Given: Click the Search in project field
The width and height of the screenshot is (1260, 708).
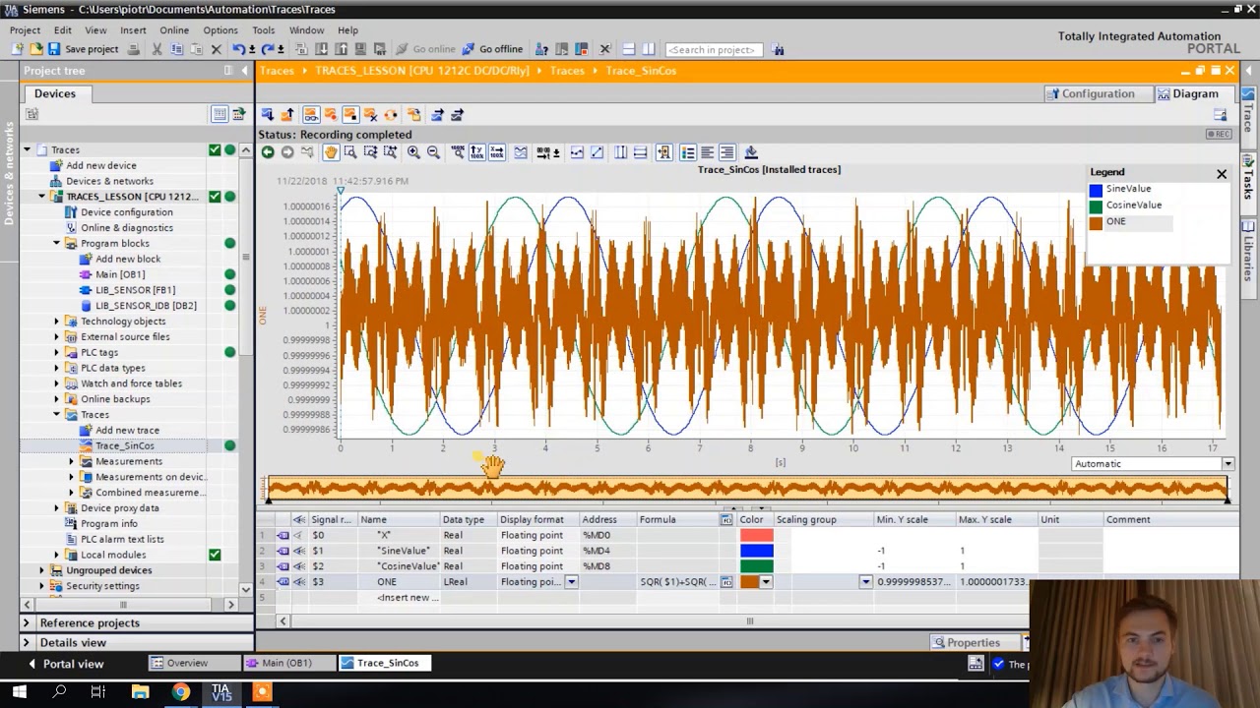Looking at the screenshot, I should coord(714,49).
